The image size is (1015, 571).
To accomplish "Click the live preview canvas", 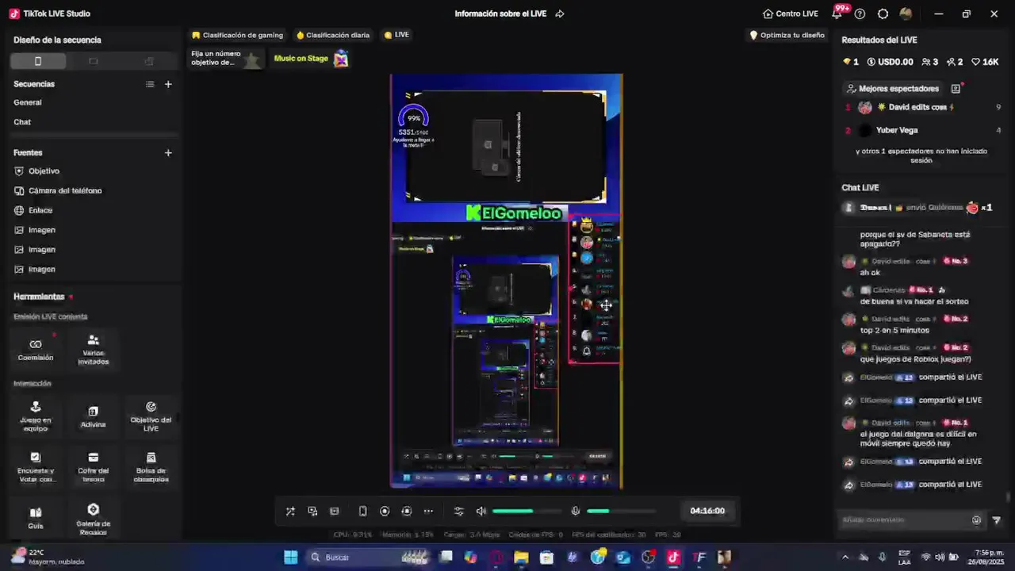I will pyautogui.click(x=506, y=281).
